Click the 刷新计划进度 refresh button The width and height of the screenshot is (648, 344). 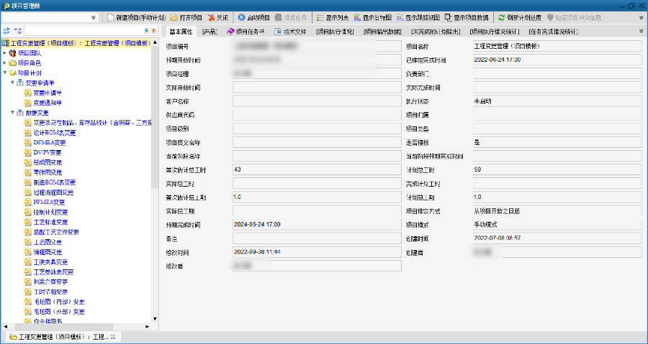(x=519, y=18)
